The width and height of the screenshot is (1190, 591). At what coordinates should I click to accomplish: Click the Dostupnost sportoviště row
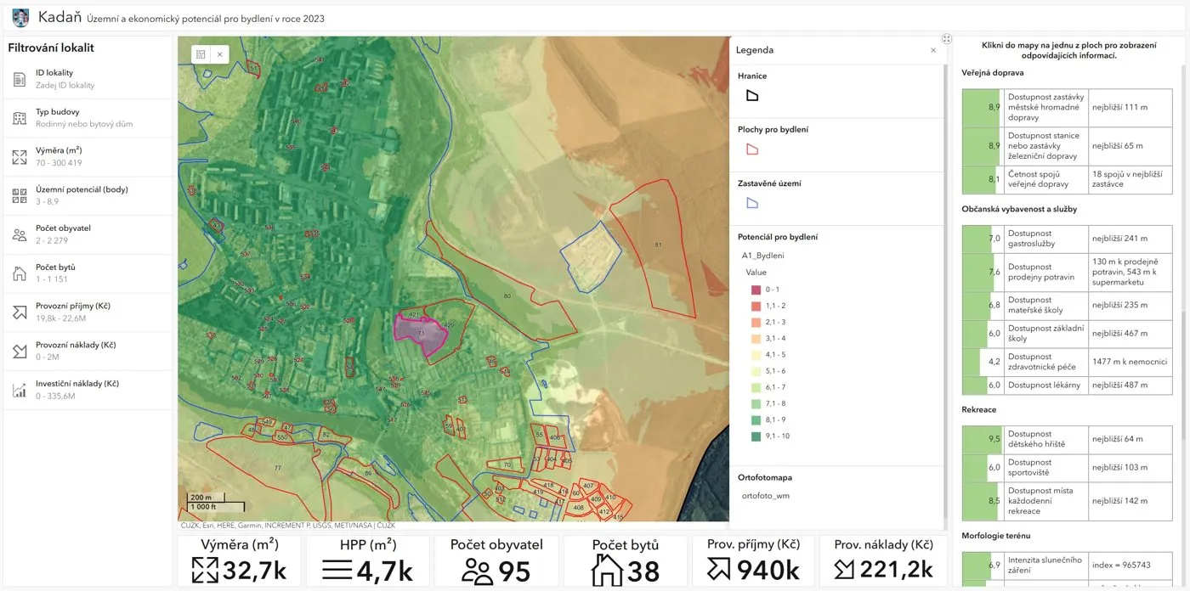tap(1068, 468)
